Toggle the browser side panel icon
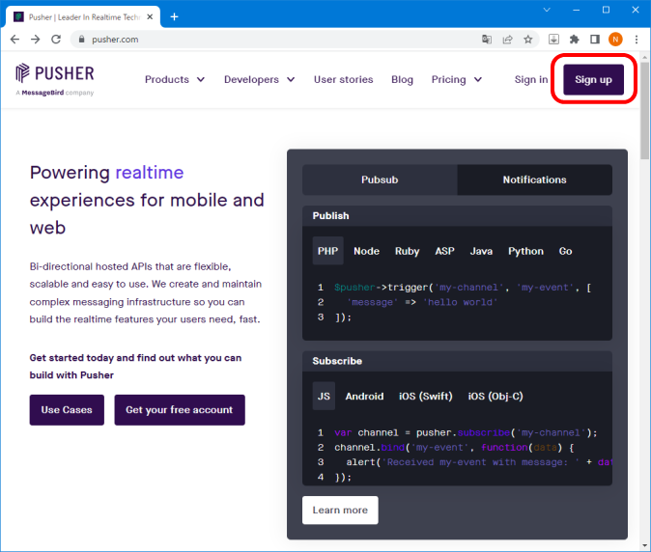Viewport: 651px width, 552px height. coord(595,40)
